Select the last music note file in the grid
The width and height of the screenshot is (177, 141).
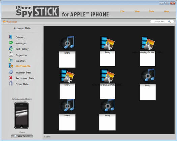[108, 106]
